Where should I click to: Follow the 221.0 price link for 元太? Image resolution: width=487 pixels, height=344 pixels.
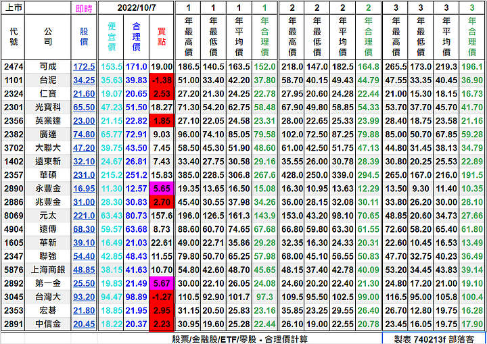point(84,216)
